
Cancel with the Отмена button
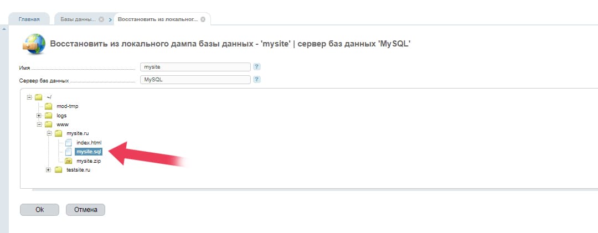85,210
